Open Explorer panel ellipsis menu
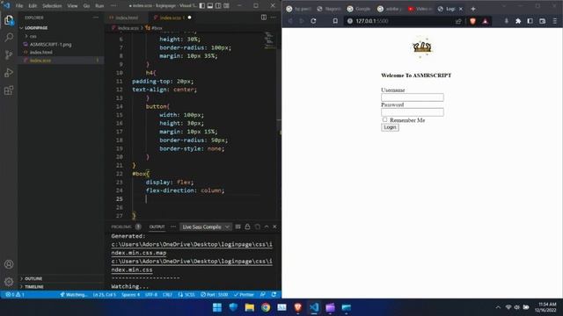This screenshot has width=563, height=316. [x=96, y=18]
